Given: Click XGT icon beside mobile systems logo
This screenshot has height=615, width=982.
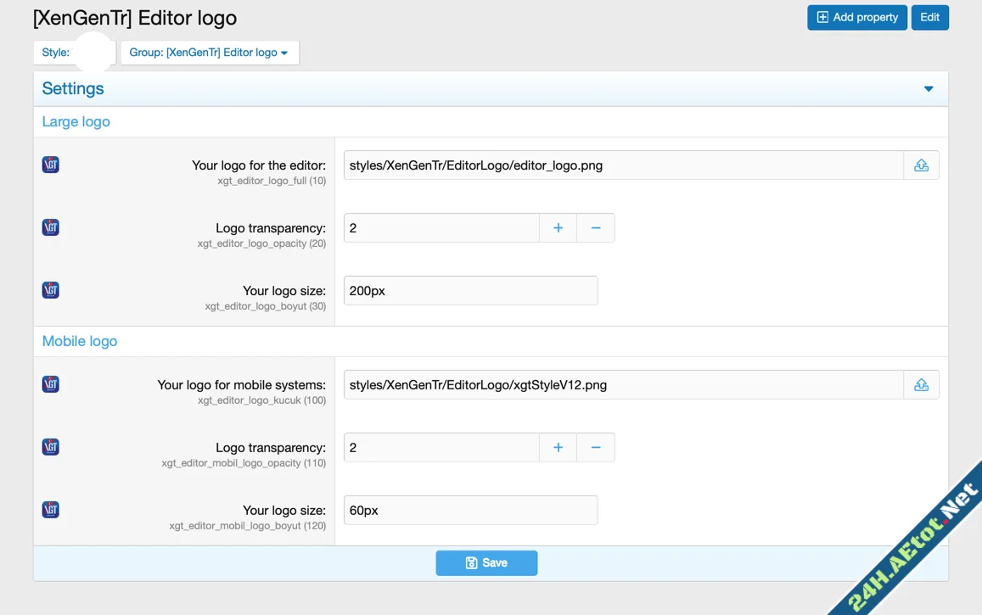Looking at the screenshot, I should pyautogui.click(x=51, y=384).
